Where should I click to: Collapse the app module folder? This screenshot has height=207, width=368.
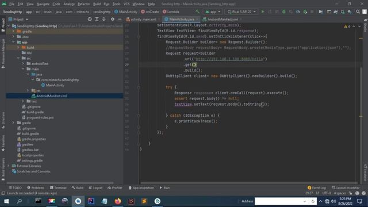[x=13, y=42]
